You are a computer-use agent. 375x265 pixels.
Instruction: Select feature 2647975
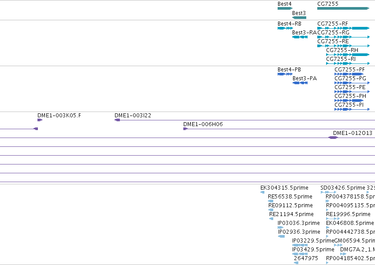[306, 258]
